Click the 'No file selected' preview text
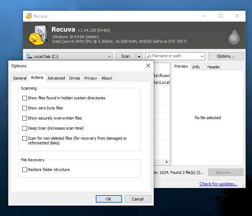252x216 pixels. [208, 118]
